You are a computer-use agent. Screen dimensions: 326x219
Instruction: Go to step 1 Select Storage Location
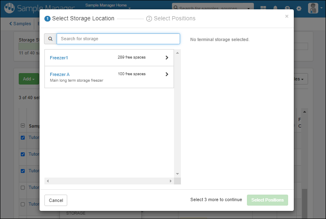[79, 19]
